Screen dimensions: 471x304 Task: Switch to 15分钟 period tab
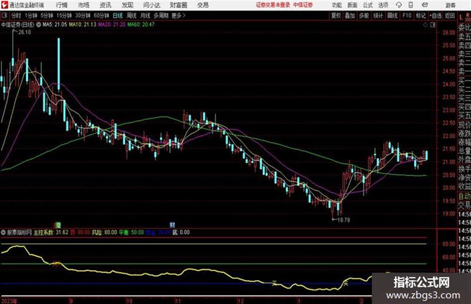(64, 15)
